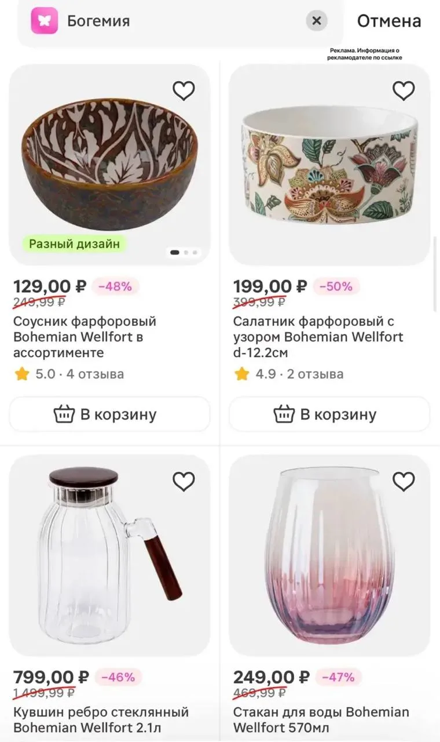Tap Отмена to cancel search
This screenshot has width=440, height=742.
tap(389, 21)
